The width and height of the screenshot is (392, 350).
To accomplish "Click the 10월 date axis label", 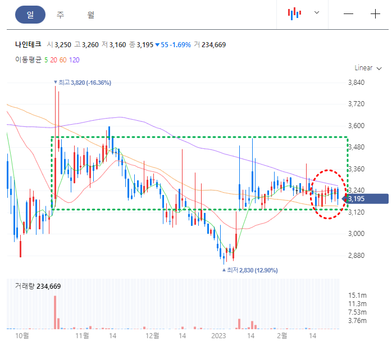I will tap(22, 336).
